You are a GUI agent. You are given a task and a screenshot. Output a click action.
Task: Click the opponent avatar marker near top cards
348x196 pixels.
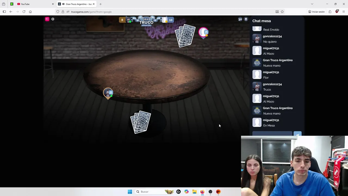(203, 33)
